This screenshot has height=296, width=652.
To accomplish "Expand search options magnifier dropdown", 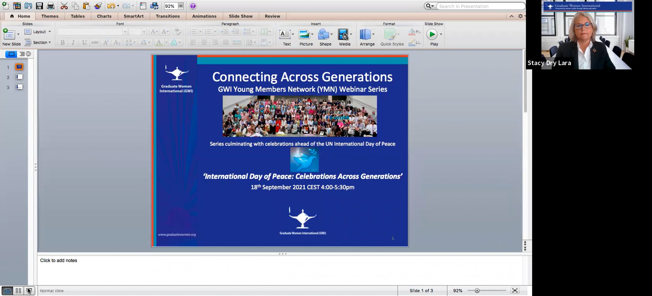I will (x=430, y=6).
